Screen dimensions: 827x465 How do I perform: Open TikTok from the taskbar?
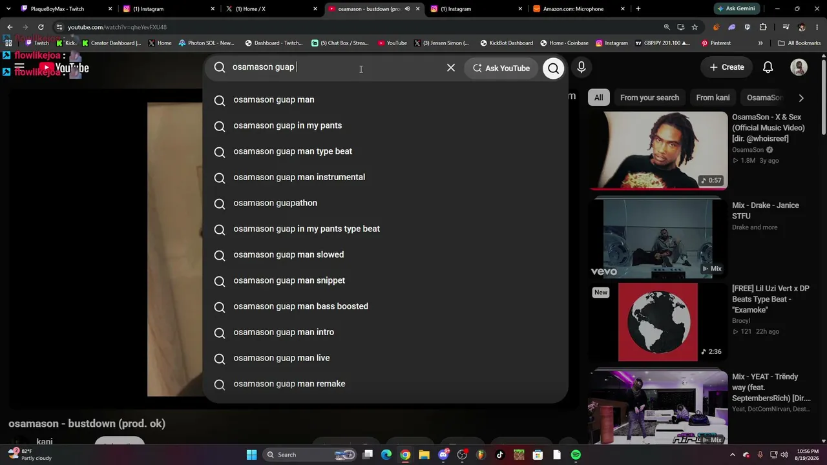(x=499, y=455)
